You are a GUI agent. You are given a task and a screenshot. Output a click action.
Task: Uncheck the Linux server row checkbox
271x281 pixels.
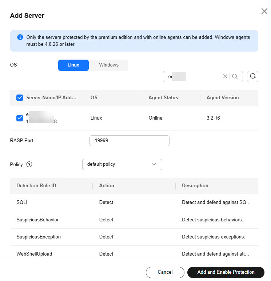20,118
